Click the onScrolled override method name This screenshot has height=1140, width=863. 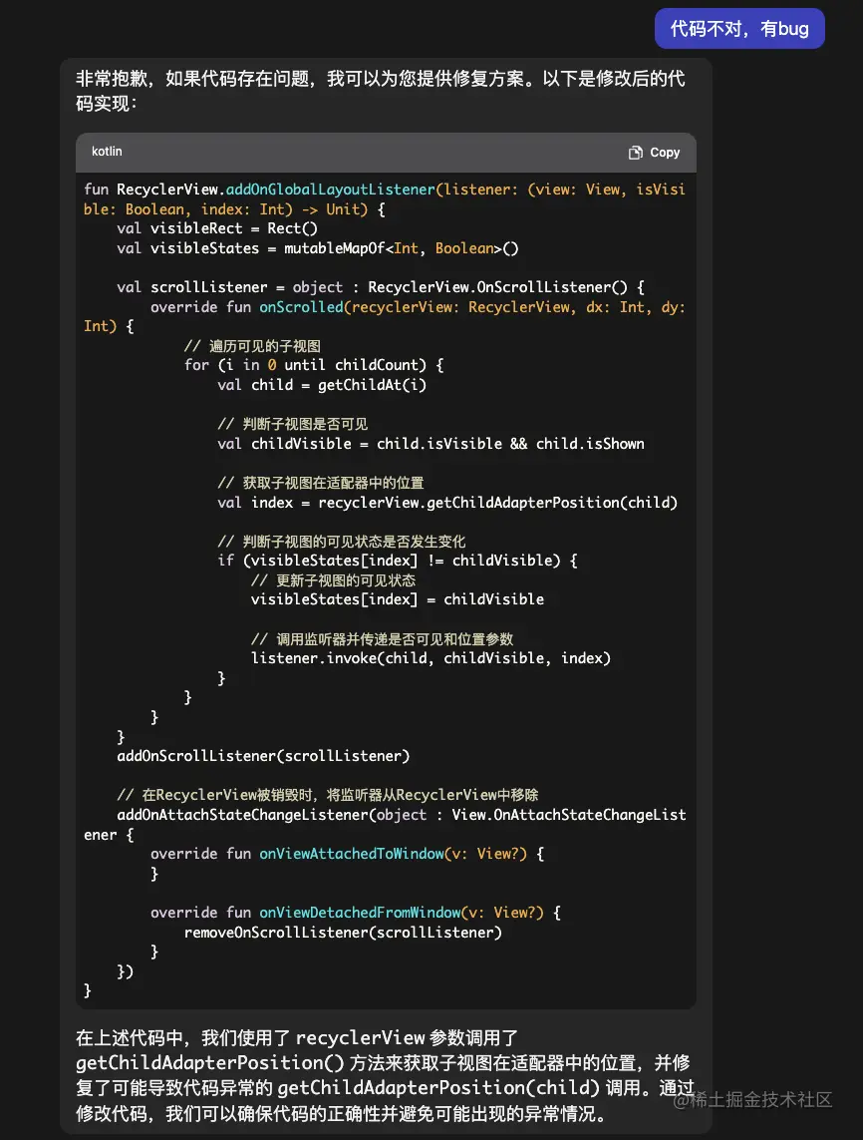[x=301, y=307]
